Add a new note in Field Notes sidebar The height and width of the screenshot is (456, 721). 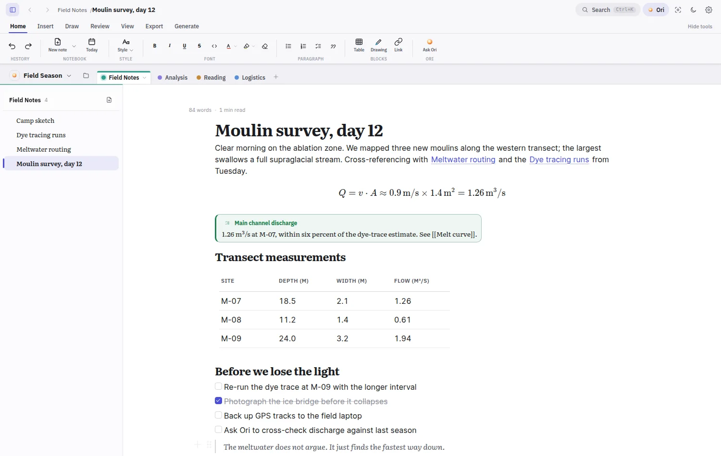tap(109, 100)
